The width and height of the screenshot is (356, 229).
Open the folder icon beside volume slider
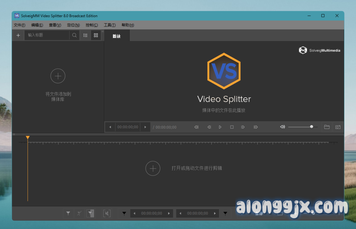(327, 127)
